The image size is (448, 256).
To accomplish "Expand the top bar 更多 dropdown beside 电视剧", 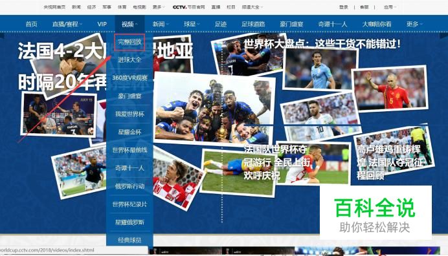I will [x=159, y=7].
